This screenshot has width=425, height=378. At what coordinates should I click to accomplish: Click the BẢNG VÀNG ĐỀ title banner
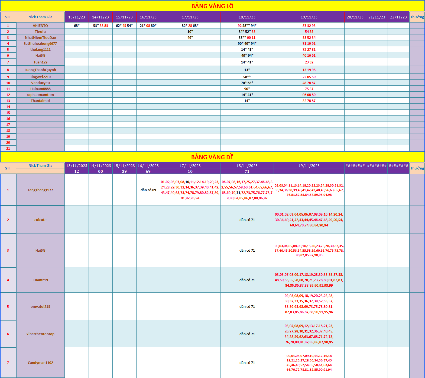click(212, 157)
